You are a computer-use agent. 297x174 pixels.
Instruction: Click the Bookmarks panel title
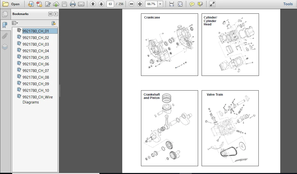21,14
